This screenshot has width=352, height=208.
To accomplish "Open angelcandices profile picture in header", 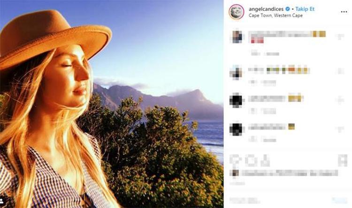I will (x=237, y=12).
